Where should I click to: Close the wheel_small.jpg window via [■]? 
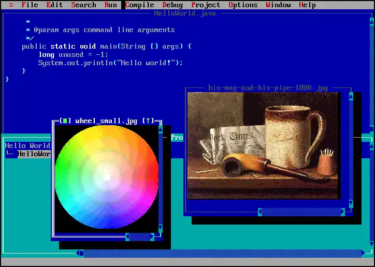pyautogui.click(x=65, y=121)
